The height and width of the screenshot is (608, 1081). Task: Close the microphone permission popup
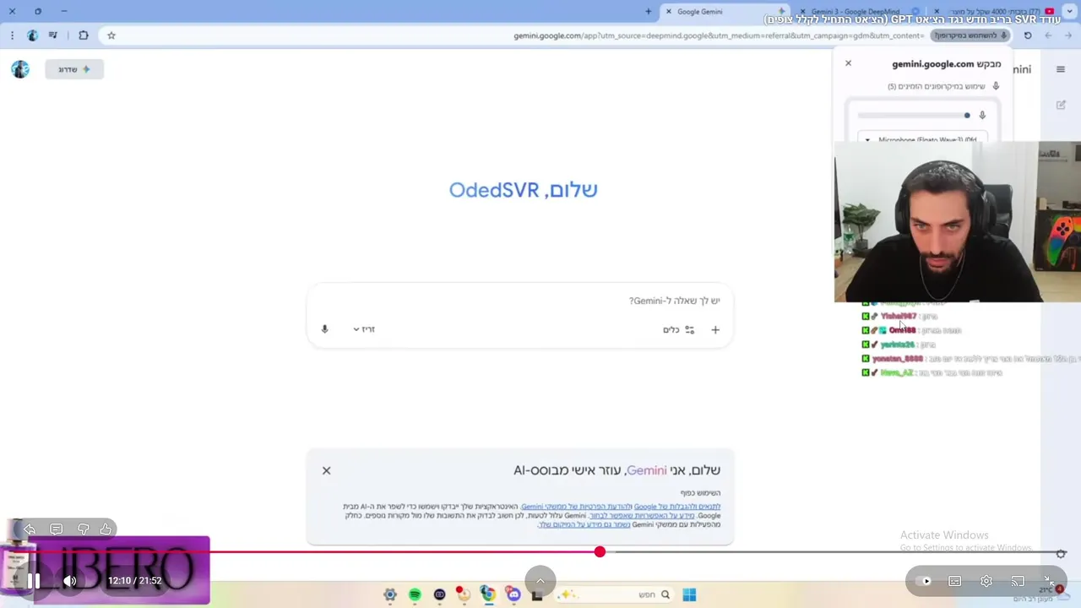click(x=849, y=63)
